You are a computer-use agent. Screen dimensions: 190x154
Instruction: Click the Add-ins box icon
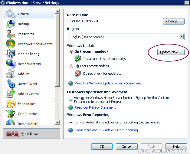(x=11, y=74)
